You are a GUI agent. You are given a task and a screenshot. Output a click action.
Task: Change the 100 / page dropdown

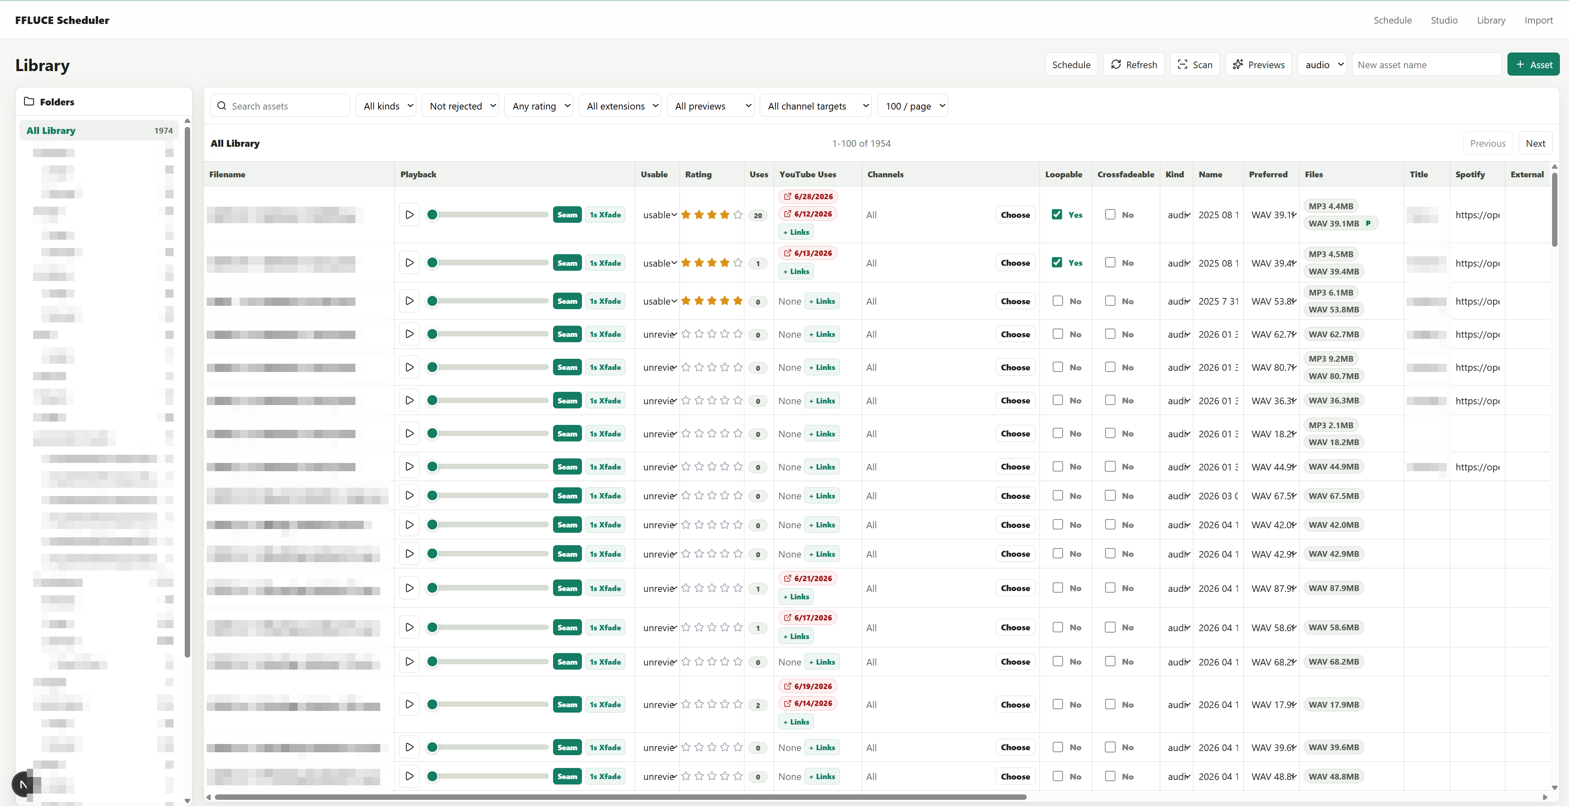coord(912,105)
